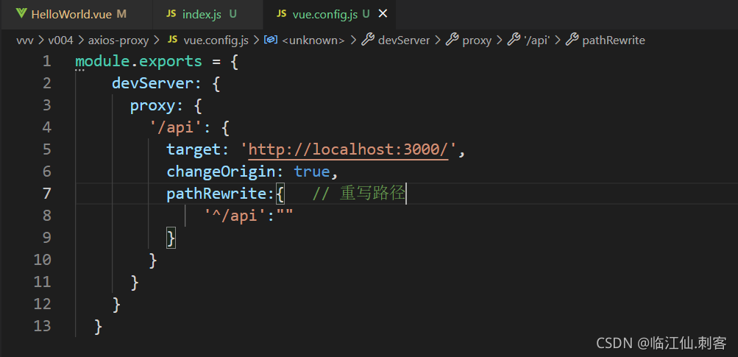The width and height of the screenshot is (738, 357).
Task: Click the Vue logo icon on HelloWorld.vue tab
Action: coord(21,14)
